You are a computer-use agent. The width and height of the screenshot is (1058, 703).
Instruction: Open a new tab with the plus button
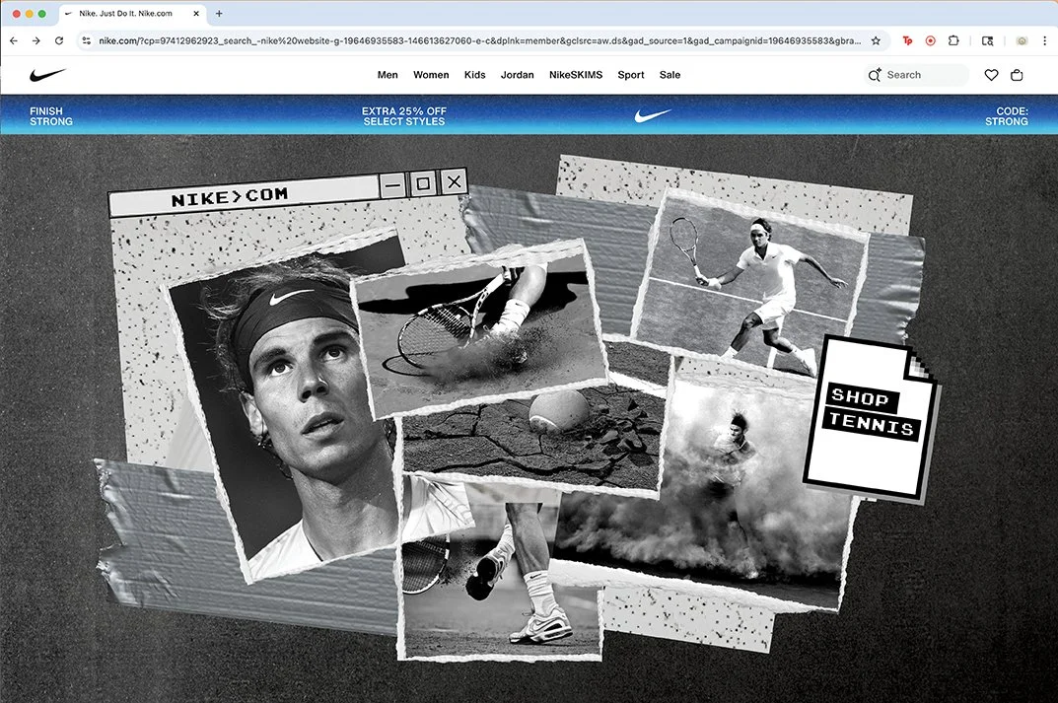pos(219,15)
